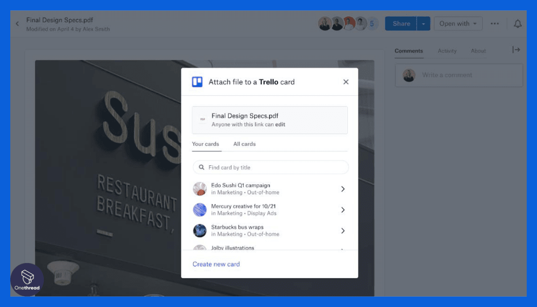The height and width of the screenshot is (307, 537).
Task: Click the blue Share button
Action: [x=401, y=24]
